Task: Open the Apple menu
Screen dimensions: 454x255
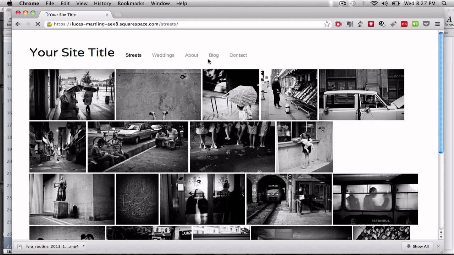Action: 10,4
